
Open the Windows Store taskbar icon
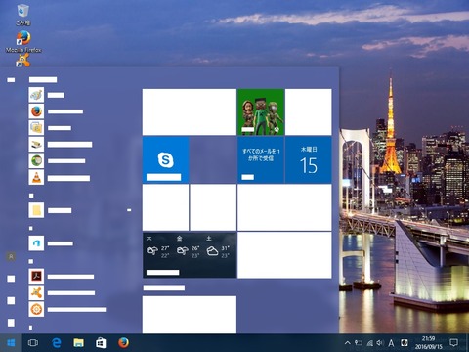101,343
